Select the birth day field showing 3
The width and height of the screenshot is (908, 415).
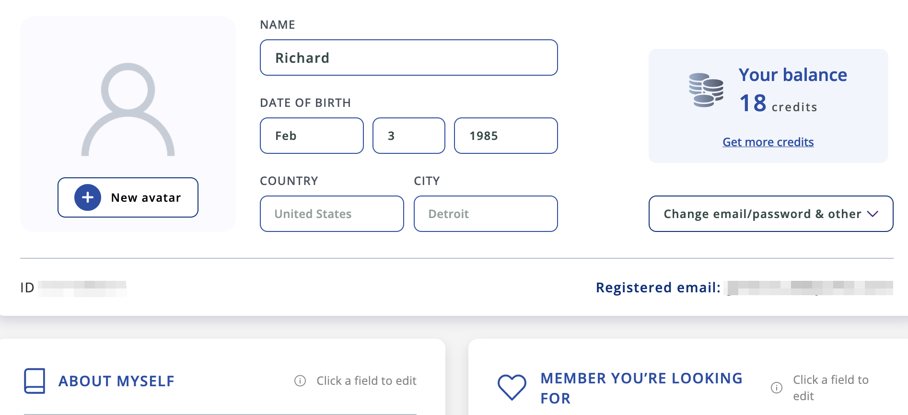408,136
